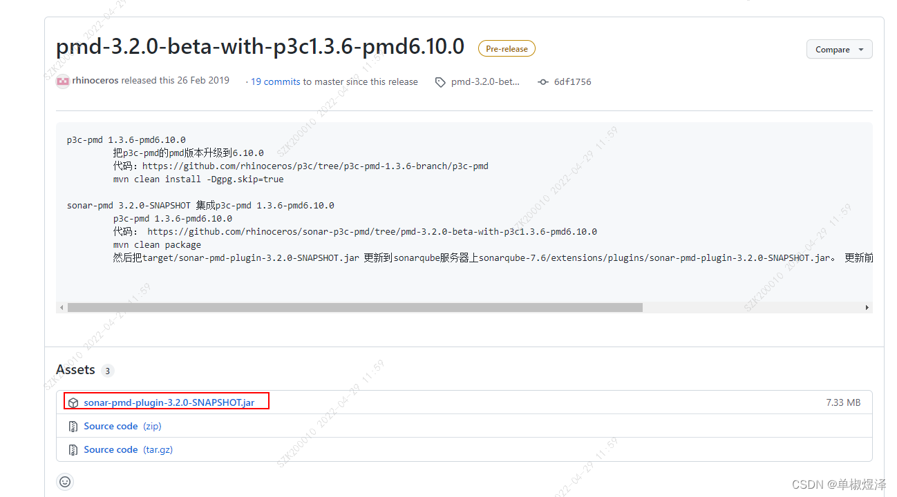Download Source code (tar.gz)

coord(128,449)
